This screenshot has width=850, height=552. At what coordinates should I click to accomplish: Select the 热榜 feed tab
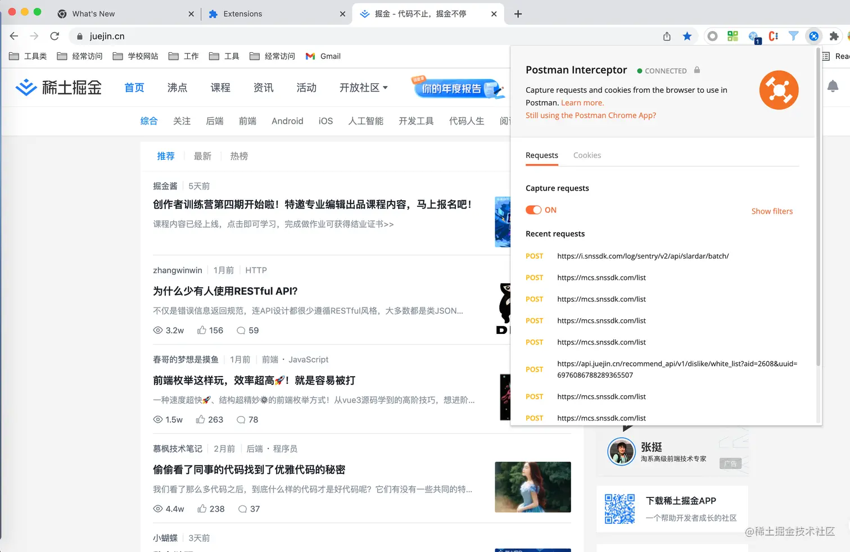tap(239, 156)
